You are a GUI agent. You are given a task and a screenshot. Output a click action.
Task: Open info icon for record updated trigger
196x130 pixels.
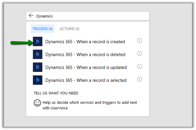[x=140, y=66]
